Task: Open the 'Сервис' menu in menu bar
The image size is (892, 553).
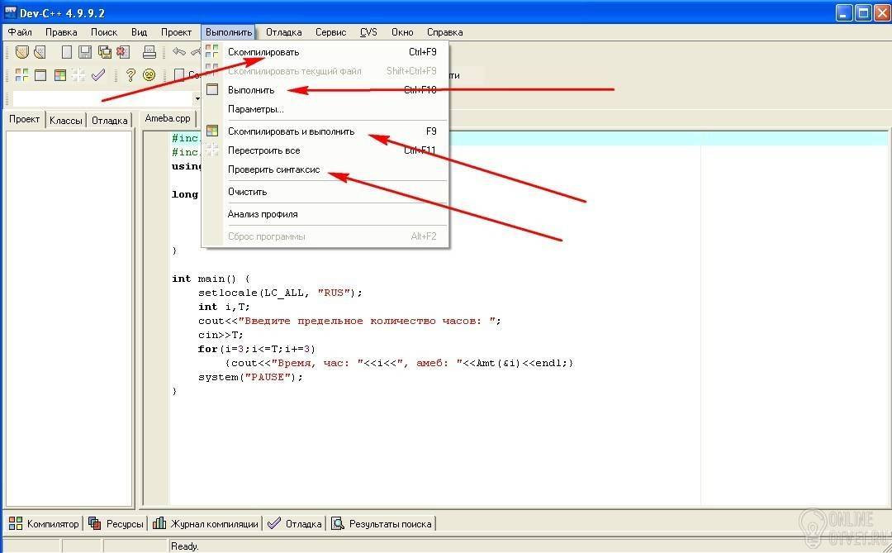Action: tap(330, 32)
